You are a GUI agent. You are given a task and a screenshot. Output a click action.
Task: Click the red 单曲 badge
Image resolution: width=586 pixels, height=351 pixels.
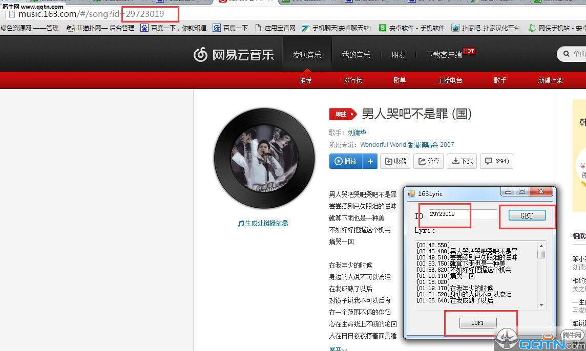(x=343, y=114)
